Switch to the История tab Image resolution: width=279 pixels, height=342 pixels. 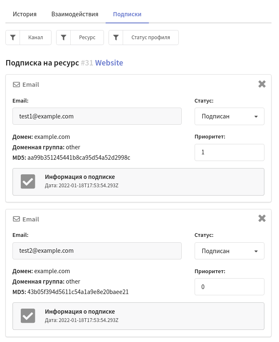pos(25,14)
